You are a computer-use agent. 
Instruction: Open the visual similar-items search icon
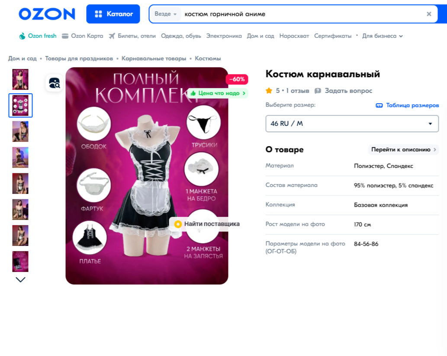[55, 83]
